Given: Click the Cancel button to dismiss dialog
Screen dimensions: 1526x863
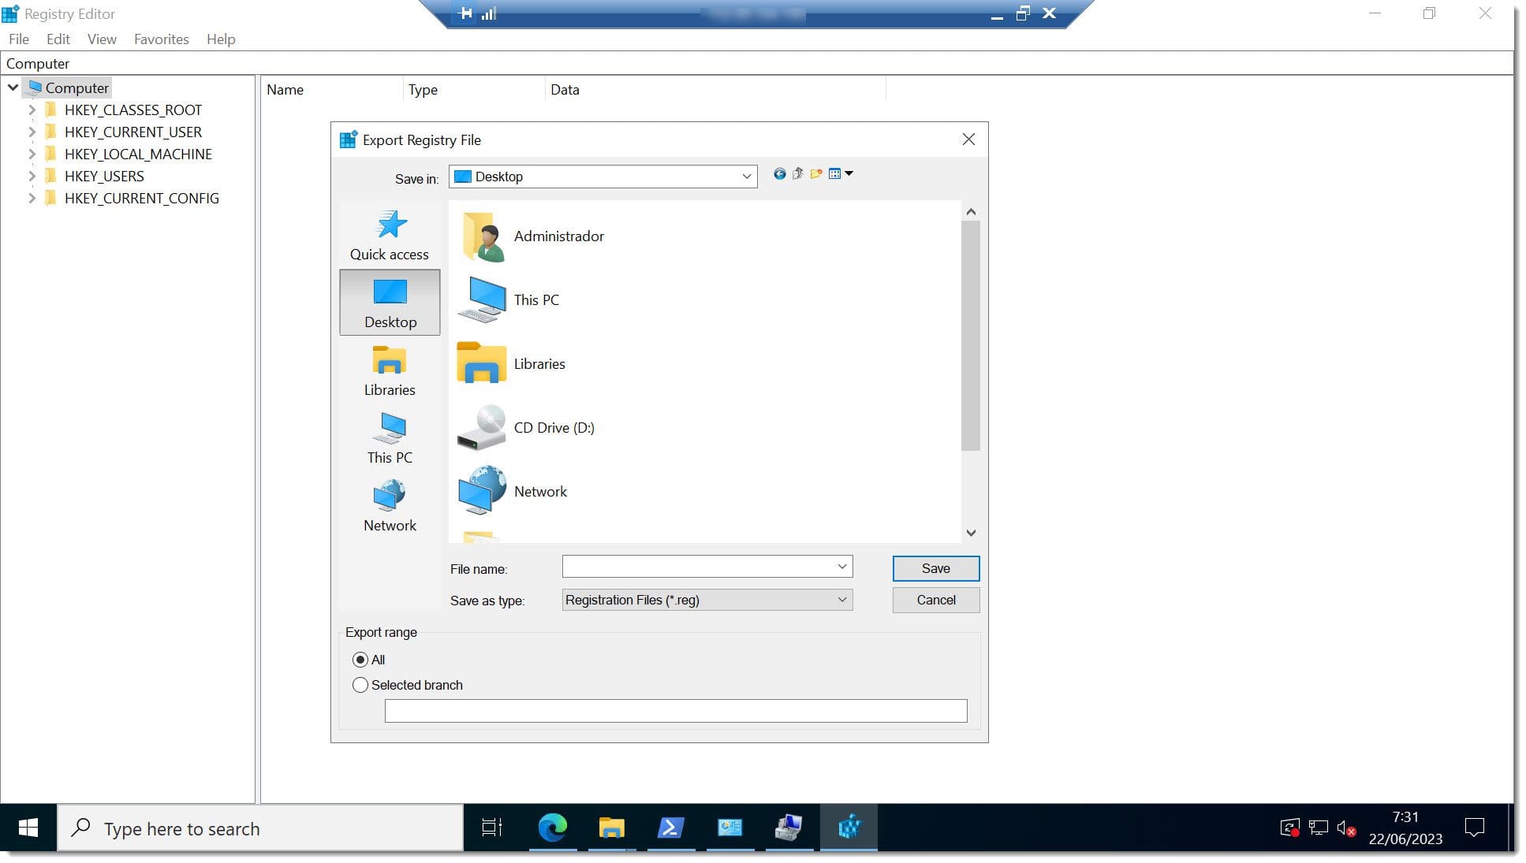Looking at the screenshot, I should click(x=936, y=599).
